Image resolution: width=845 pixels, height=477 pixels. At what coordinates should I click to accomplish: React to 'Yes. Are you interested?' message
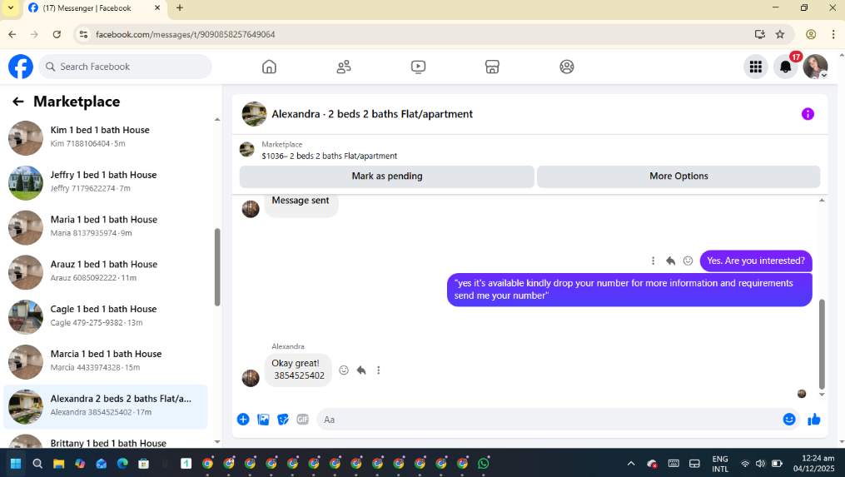pyautogui.click(x=688, y=261)
